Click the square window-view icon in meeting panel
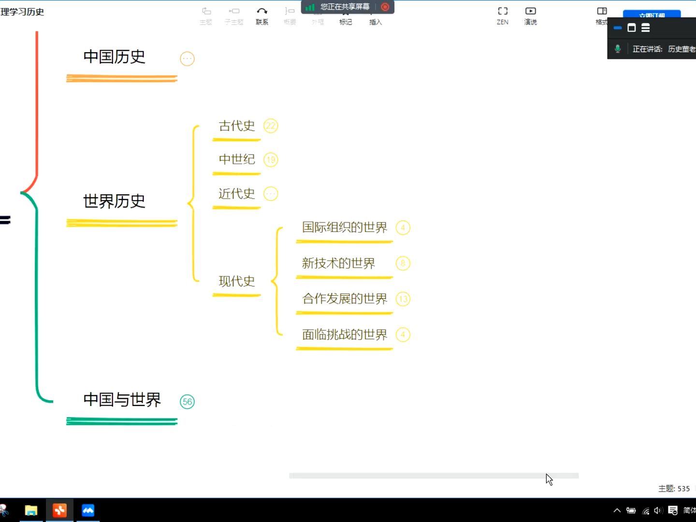Viewport: 696px width, 522px height. (631, 28)
